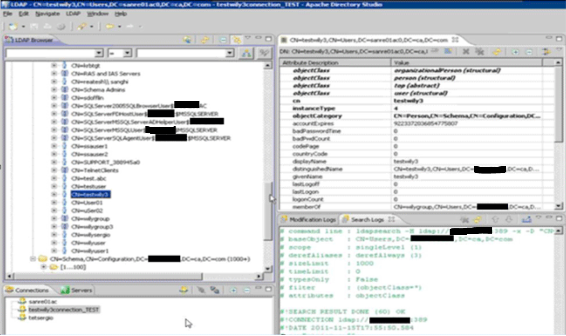566x336 pixels.
Task: Click the New Connection icon in Connections view
Action: [184, 290]
